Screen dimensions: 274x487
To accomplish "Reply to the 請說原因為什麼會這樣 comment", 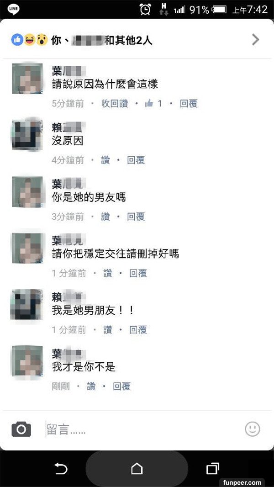I will click(189, 104).
